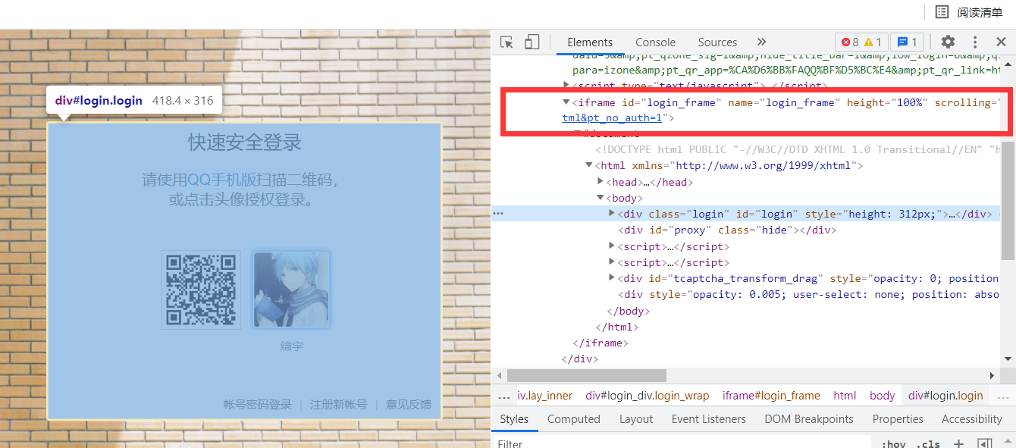Add a new style rule with the plus icon
This screenshot has width=1016, height=448.
(x=958, y=442)
